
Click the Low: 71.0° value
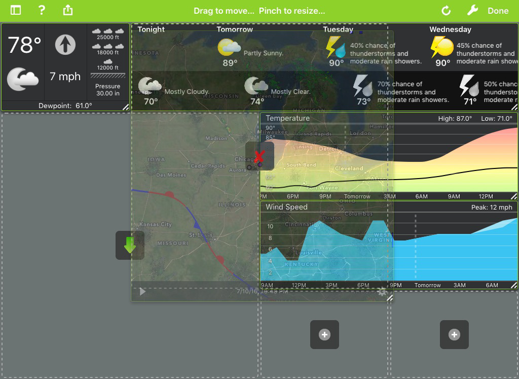pyautogui.click(x=497, y=118)
